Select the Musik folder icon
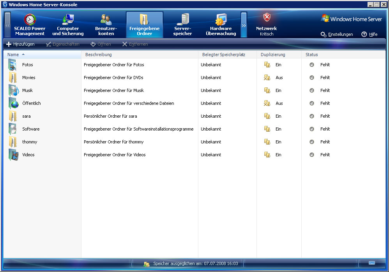 click(13, 90)
